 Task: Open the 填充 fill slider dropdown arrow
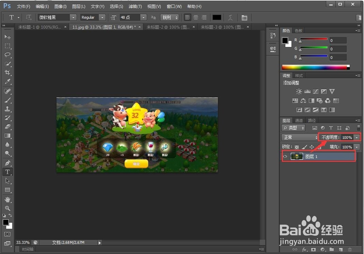(x=357, y=147)
